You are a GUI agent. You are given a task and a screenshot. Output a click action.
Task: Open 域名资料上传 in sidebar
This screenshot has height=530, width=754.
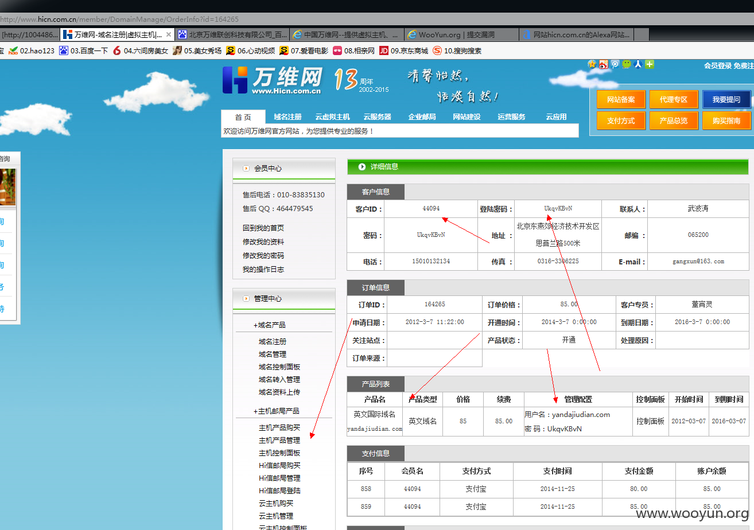coord(279,392)
